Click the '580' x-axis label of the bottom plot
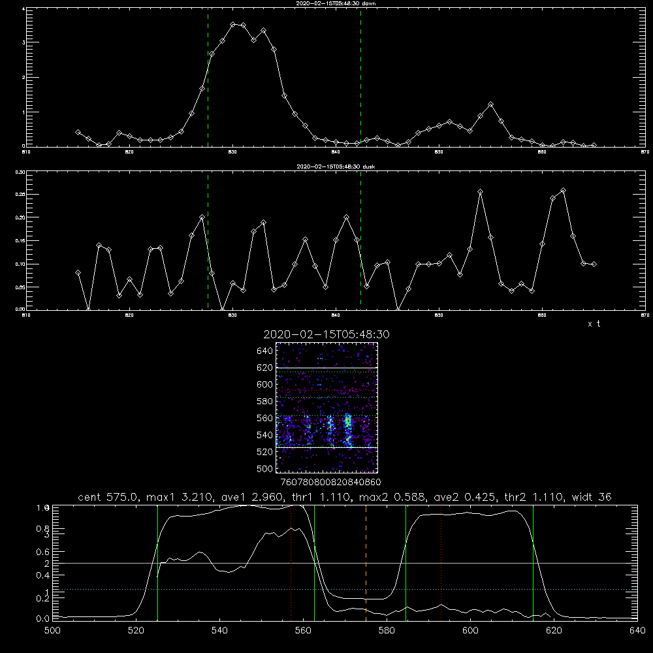 point(387,631)
